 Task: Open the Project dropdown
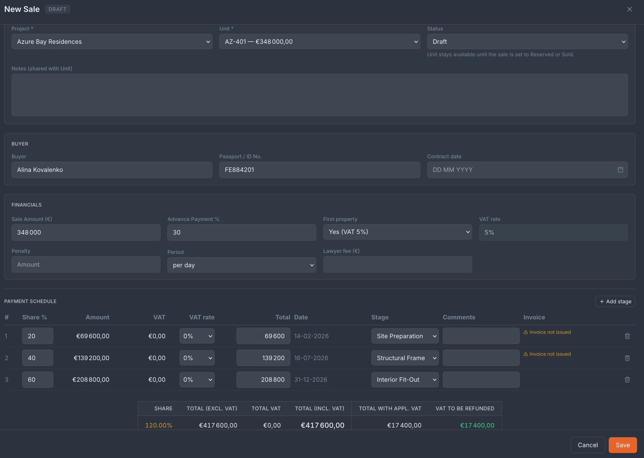pos(112,42)
